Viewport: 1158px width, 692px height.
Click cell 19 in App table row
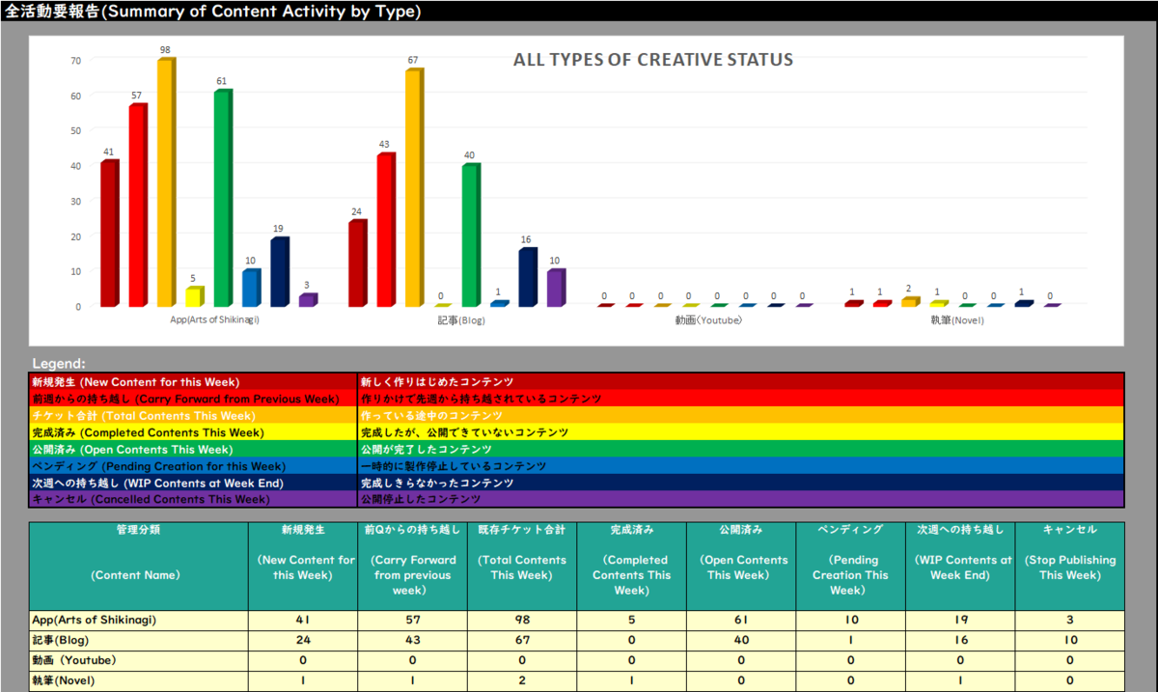point(960,620)
